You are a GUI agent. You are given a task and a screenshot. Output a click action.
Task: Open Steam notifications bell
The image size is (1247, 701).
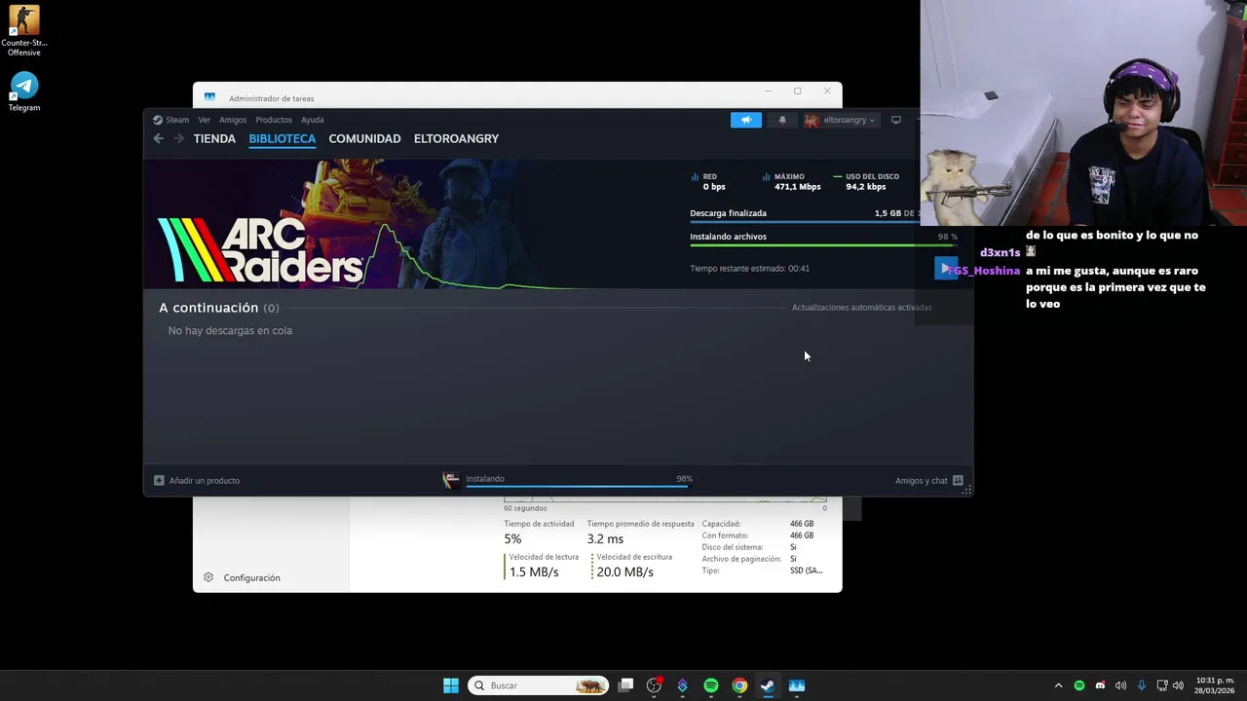pos(782,120)
